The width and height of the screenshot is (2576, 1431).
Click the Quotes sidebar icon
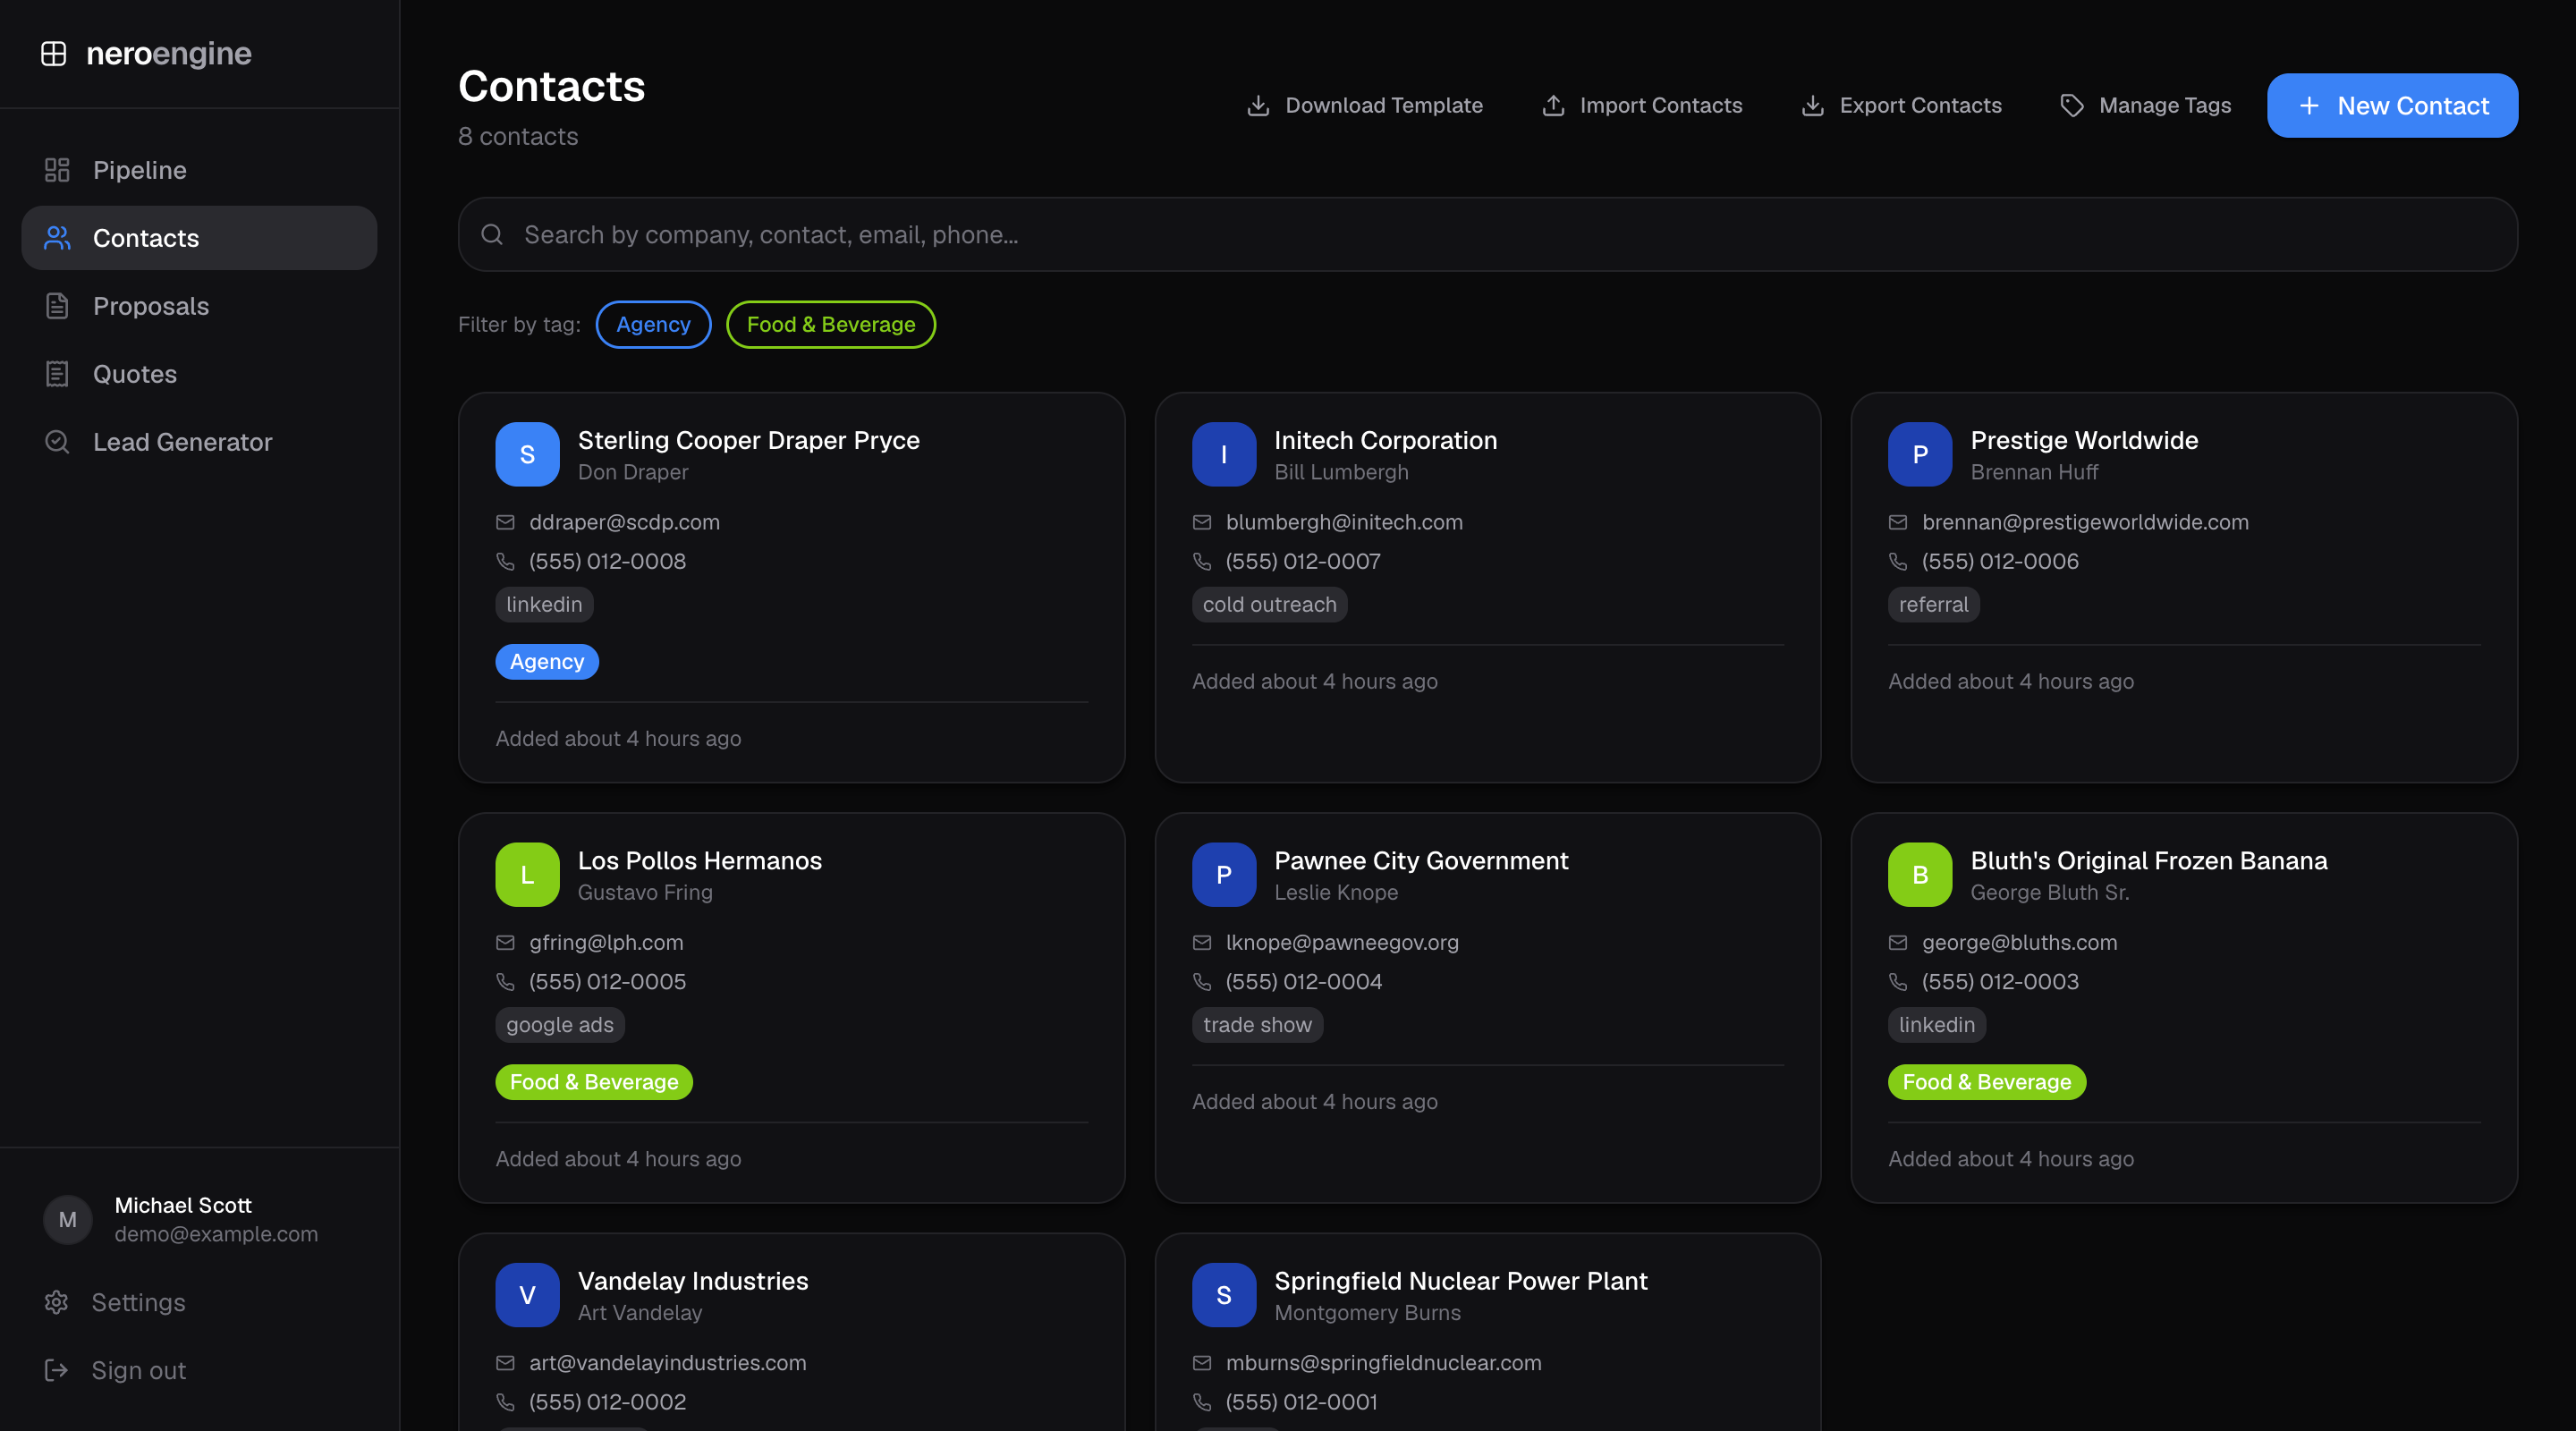tap(57, 374)
